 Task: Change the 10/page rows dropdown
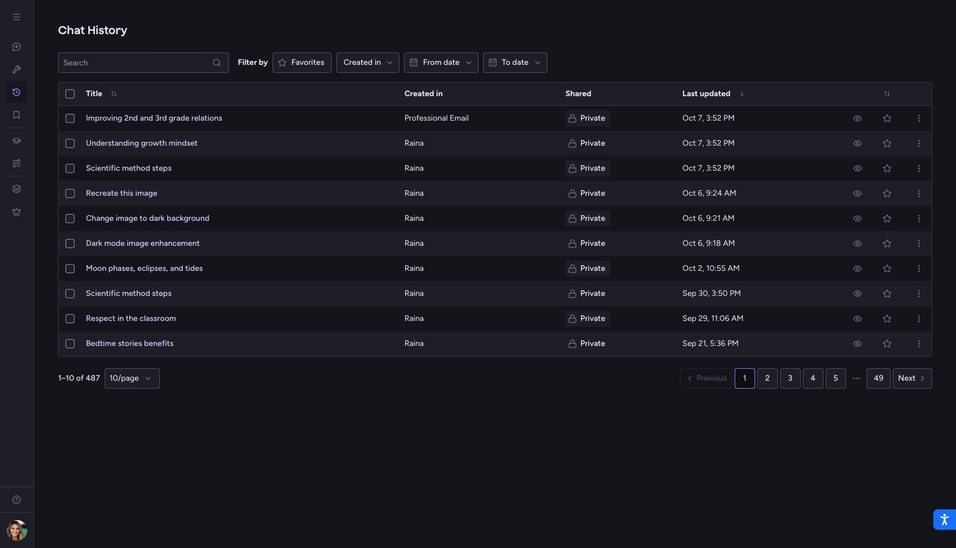[x=132, y=378]
